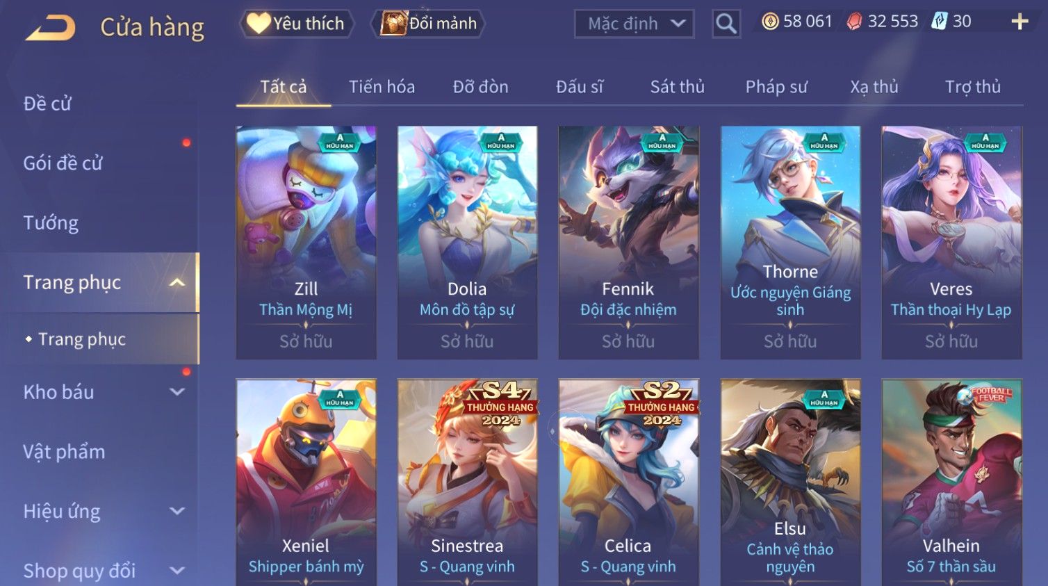Screen dimensions: 1048x586
Task: Open the Mặc định sort dropdown
Action: coord(634,24)
